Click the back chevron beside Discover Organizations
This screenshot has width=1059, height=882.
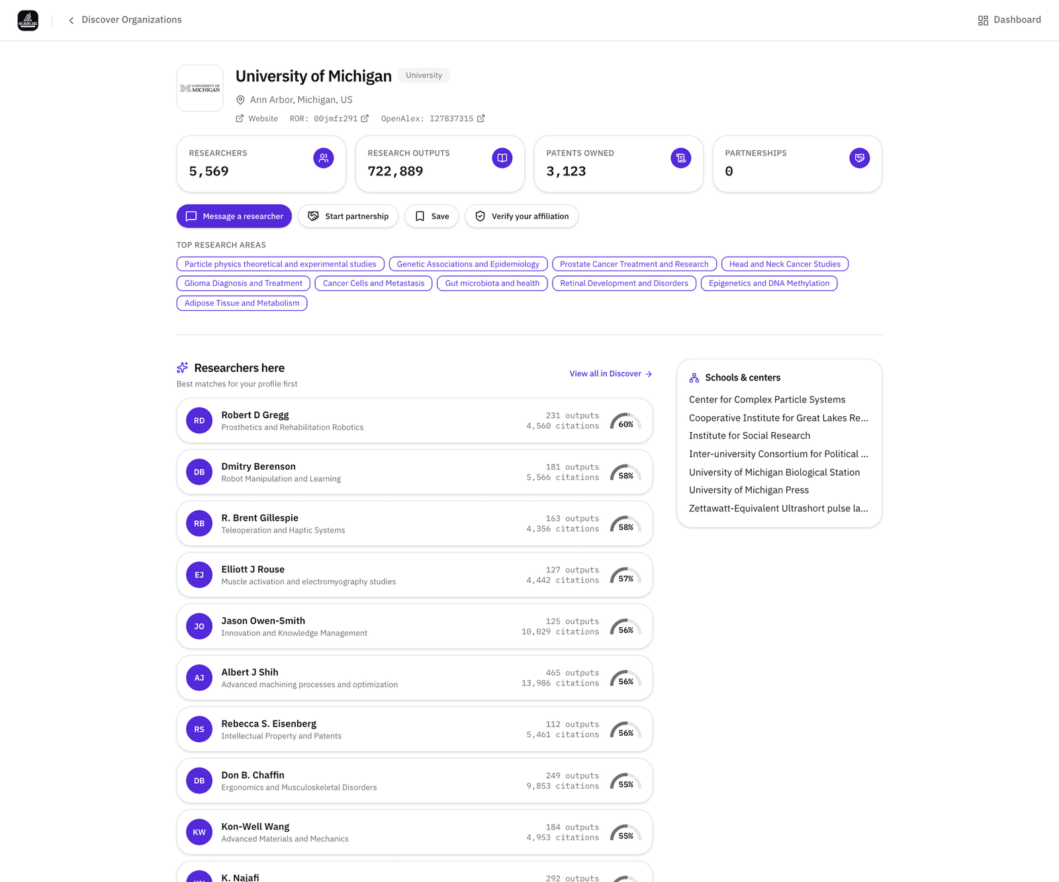click(x=71, y=21)
